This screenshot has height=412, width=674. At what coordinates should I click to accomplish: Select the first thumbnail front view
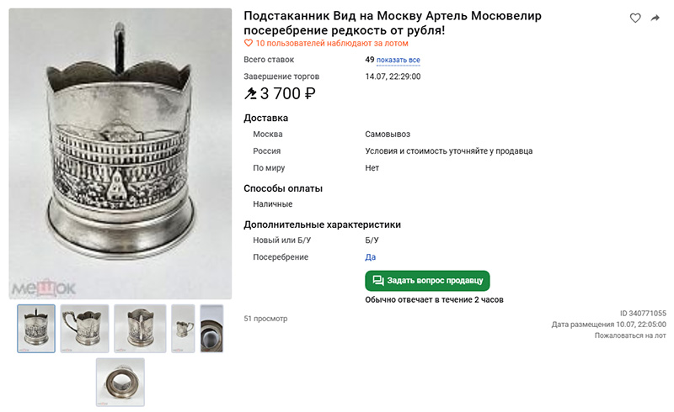(36, 329)
